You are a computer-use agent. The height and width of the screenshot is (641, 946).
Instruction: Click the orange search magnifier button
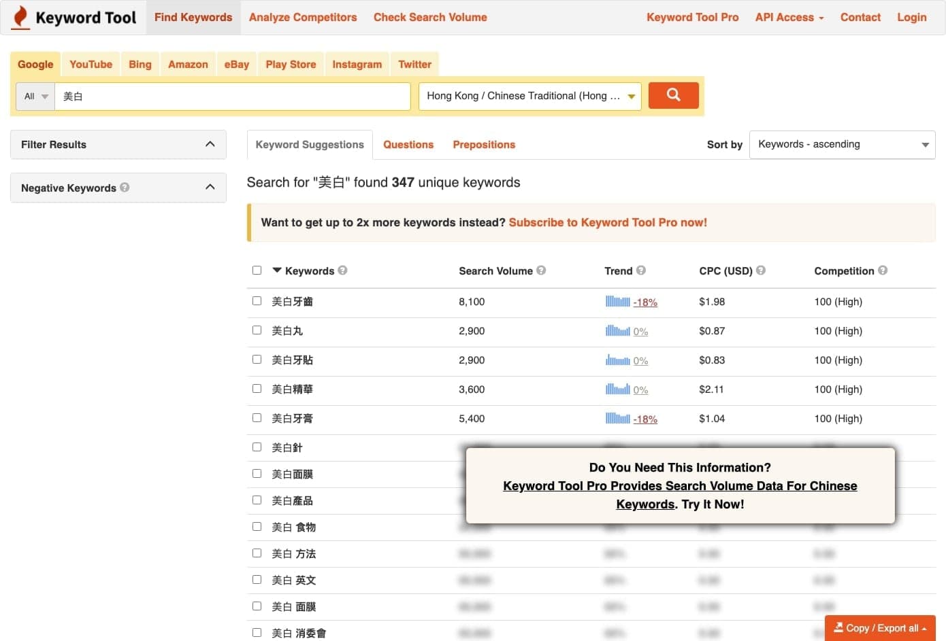click(673, 95)
